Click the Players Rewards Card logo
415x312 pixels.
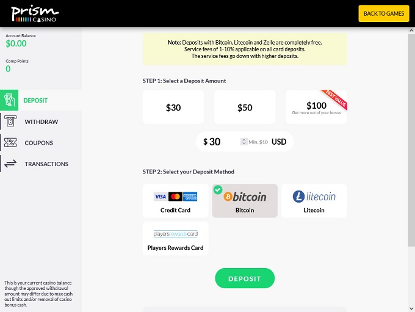(175, 234)
